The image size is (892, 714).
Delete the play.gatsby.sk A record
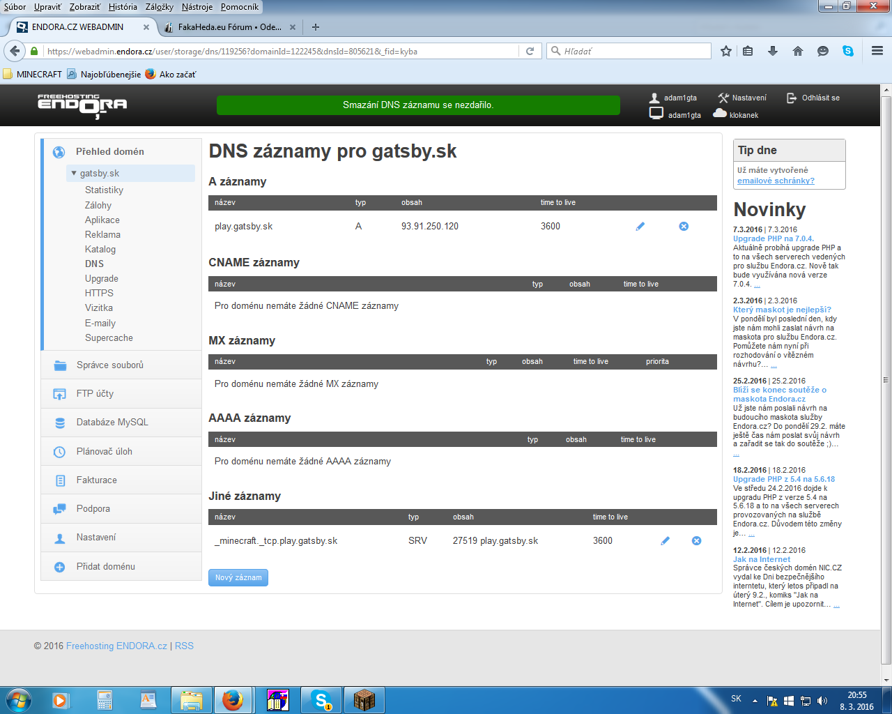(684, 227)
